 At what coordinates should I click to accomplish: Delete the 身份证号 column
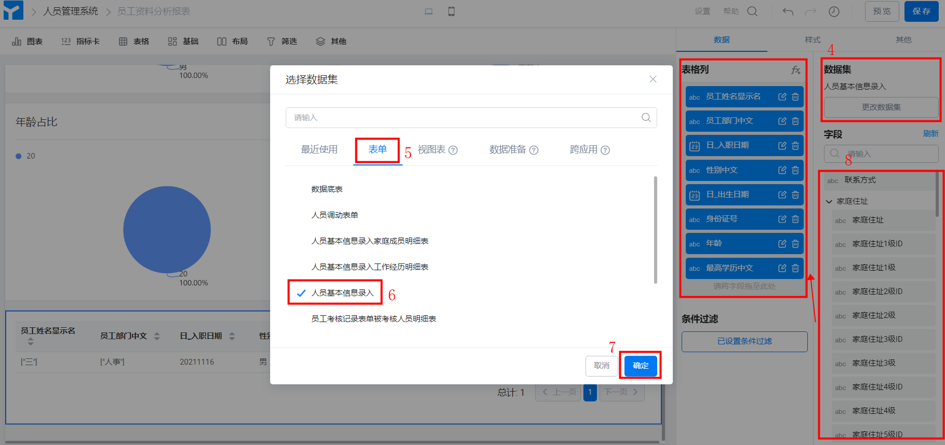(x=795, y=219)
